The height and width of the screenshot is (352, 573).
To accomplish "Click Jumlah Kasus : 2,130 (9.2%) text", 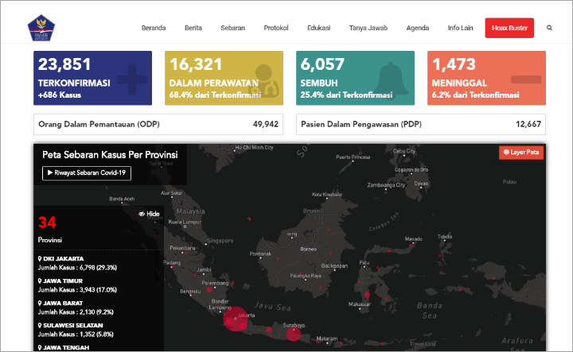I will 76,312.
